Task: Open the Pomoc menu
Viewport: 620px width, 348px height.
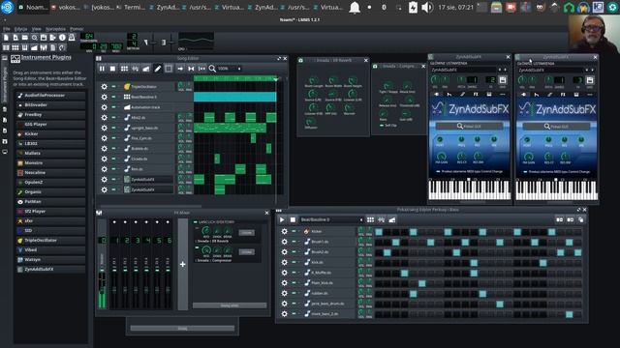Action: click(77, 29)
